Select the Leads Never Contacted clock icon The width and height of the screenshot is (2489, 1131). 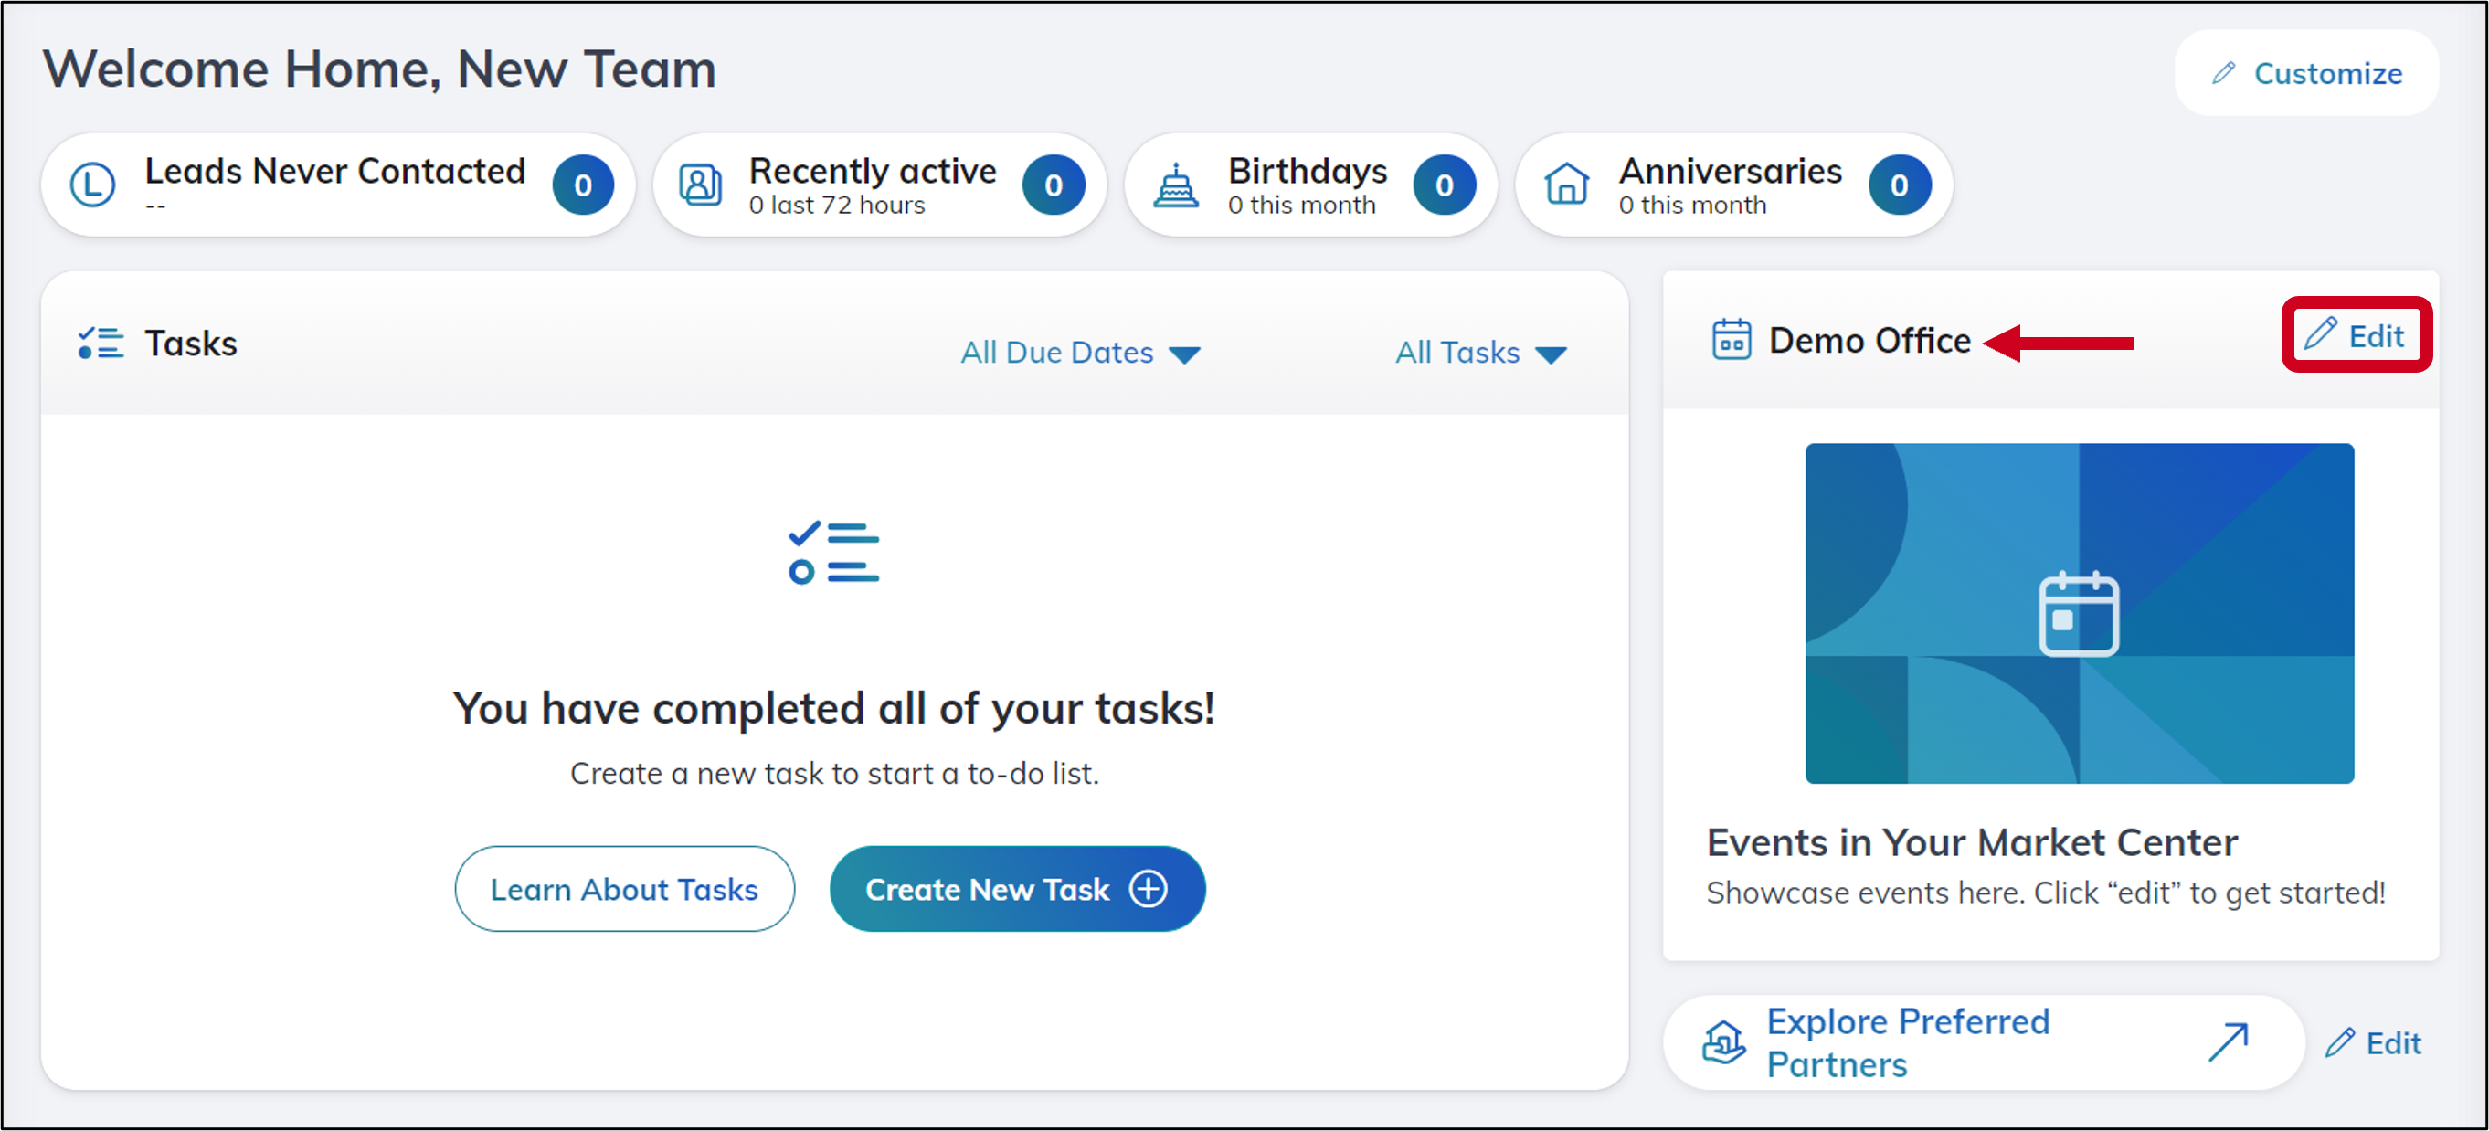[x=94, y=185]
